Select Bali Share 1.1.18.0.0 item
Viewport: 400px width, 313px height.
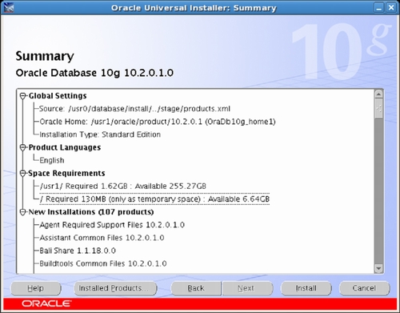click(x=78, y=251)
